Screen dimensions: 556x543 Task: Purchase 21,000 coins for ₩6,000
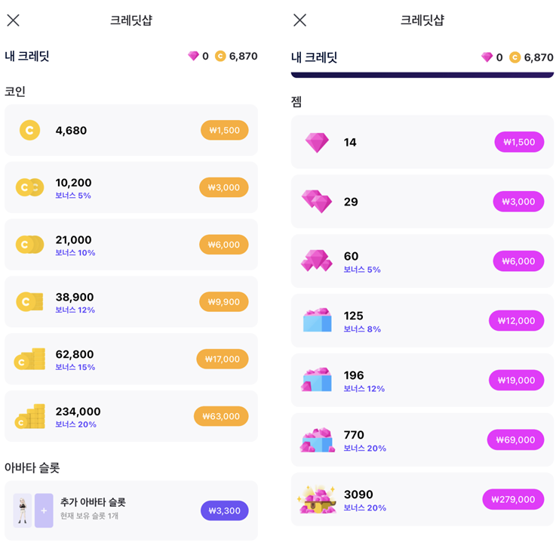223,245
